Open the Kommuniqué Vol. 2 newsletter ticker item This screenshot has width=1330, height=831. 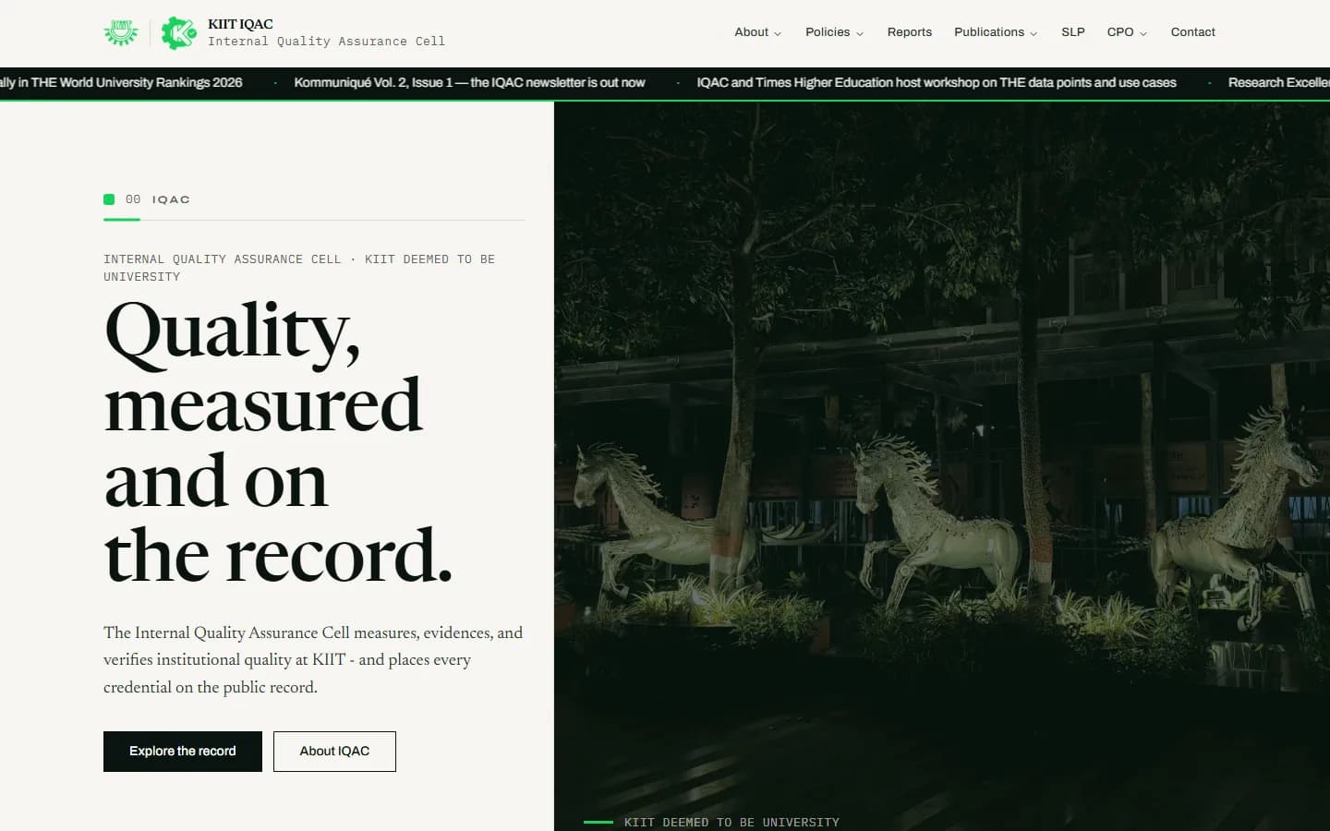469,82
